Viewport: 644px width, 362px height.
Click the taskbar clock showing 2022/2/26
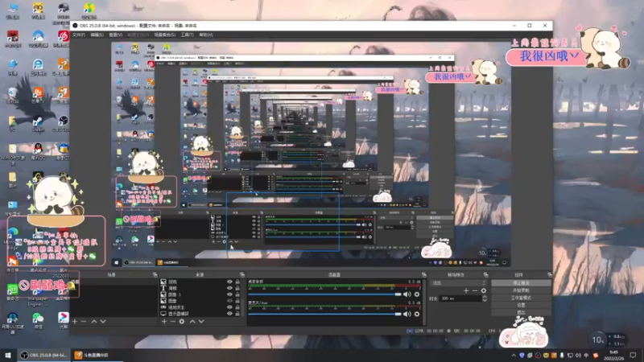613,355
